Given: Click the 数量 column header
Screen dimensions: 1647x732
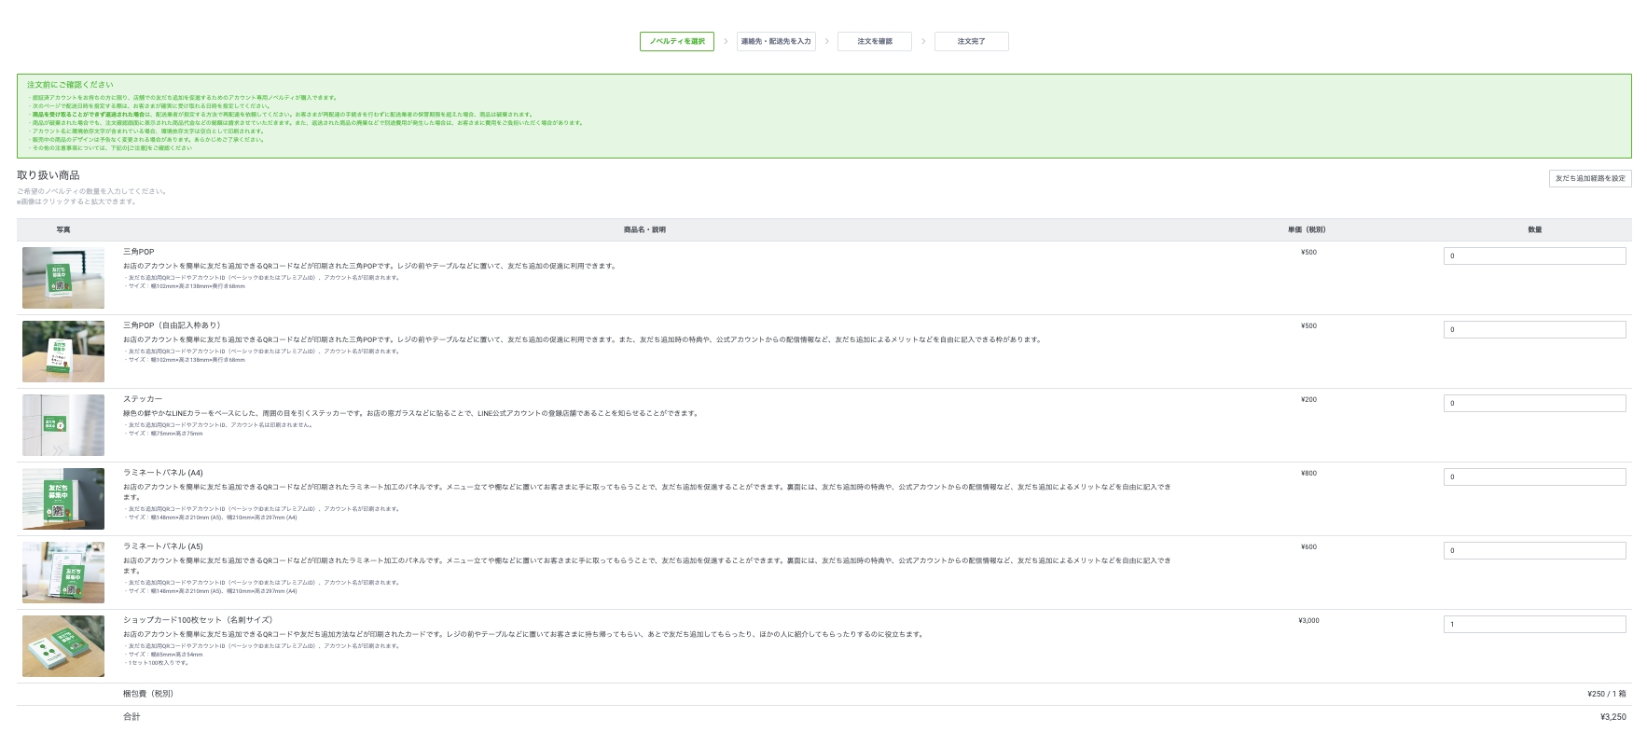Looking at the screenshot, I should pos(1534,229).
